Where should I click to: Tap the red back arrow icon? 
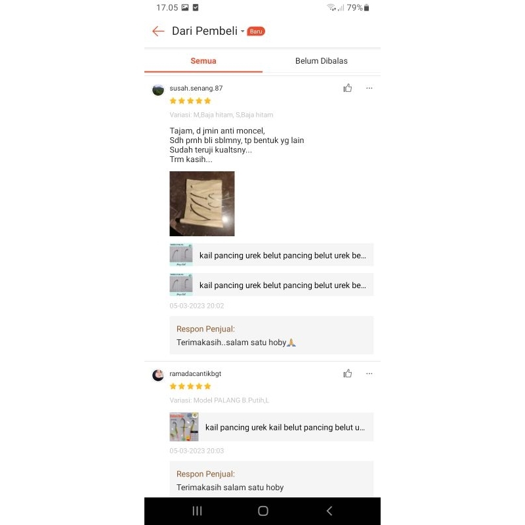(158, 31)
